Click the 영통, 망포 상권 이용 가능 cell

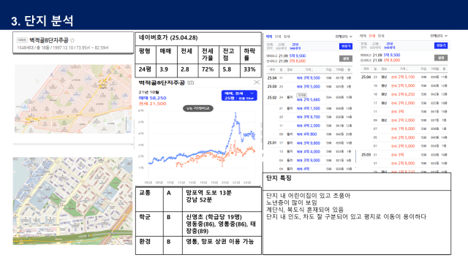pyautogui.click(x=222, y=245)
